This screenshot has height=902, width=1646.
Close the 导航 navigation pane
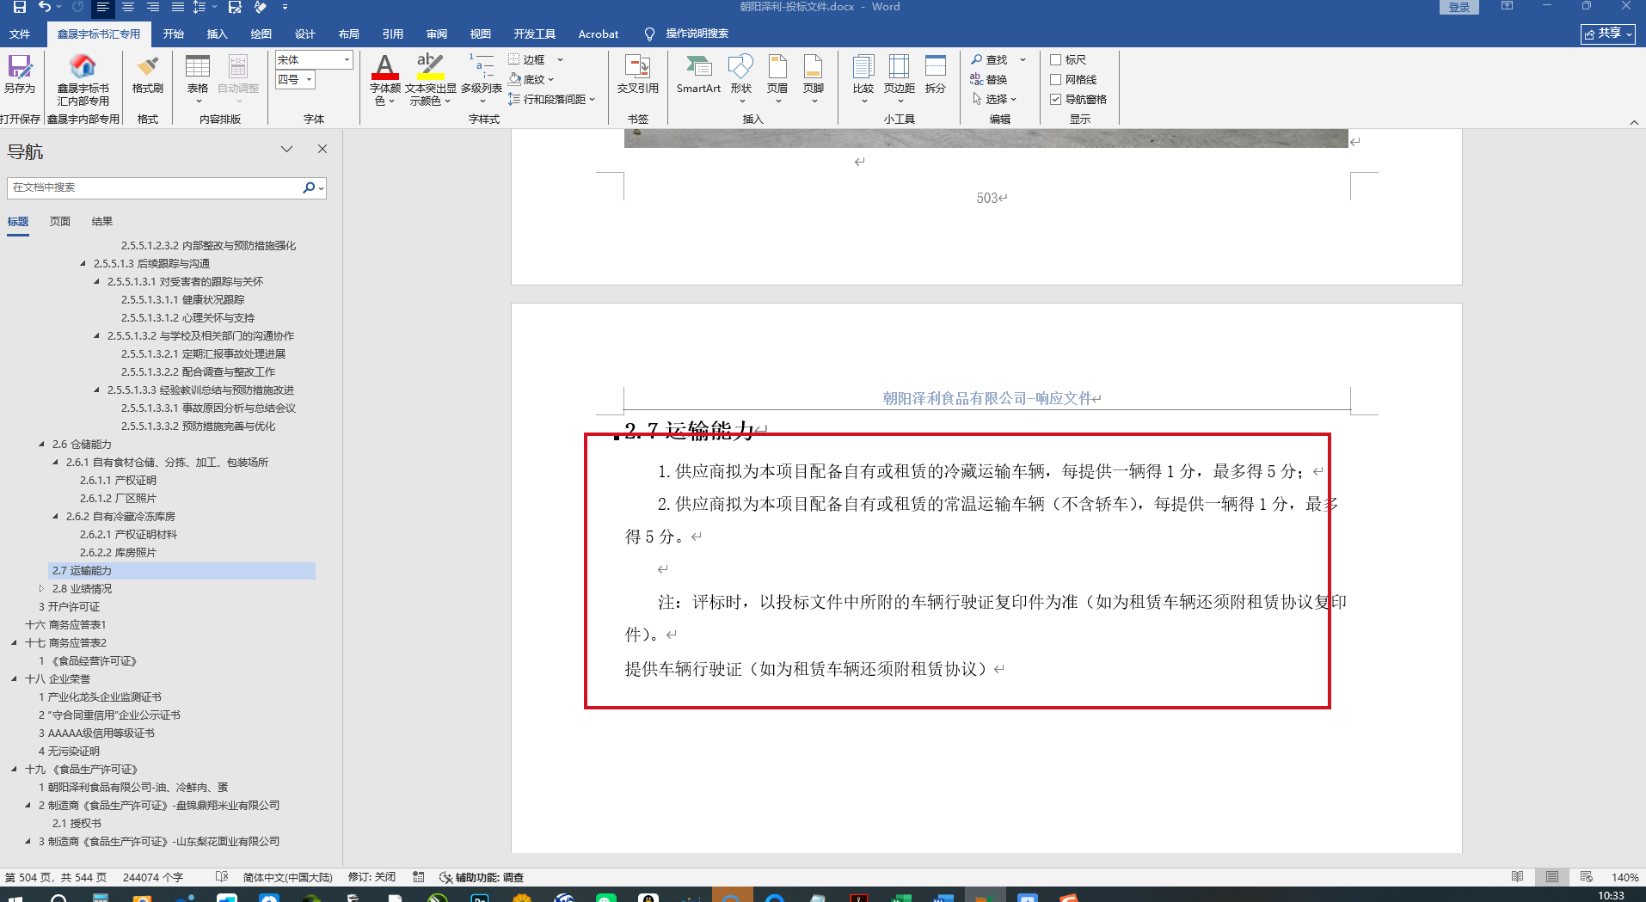click(322, 149)
